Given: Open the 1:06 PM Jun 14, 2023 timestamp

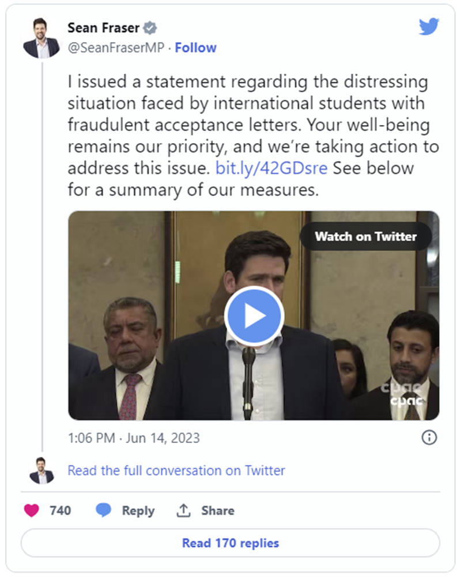Looking at the screenshot, I should pos(134,438).
